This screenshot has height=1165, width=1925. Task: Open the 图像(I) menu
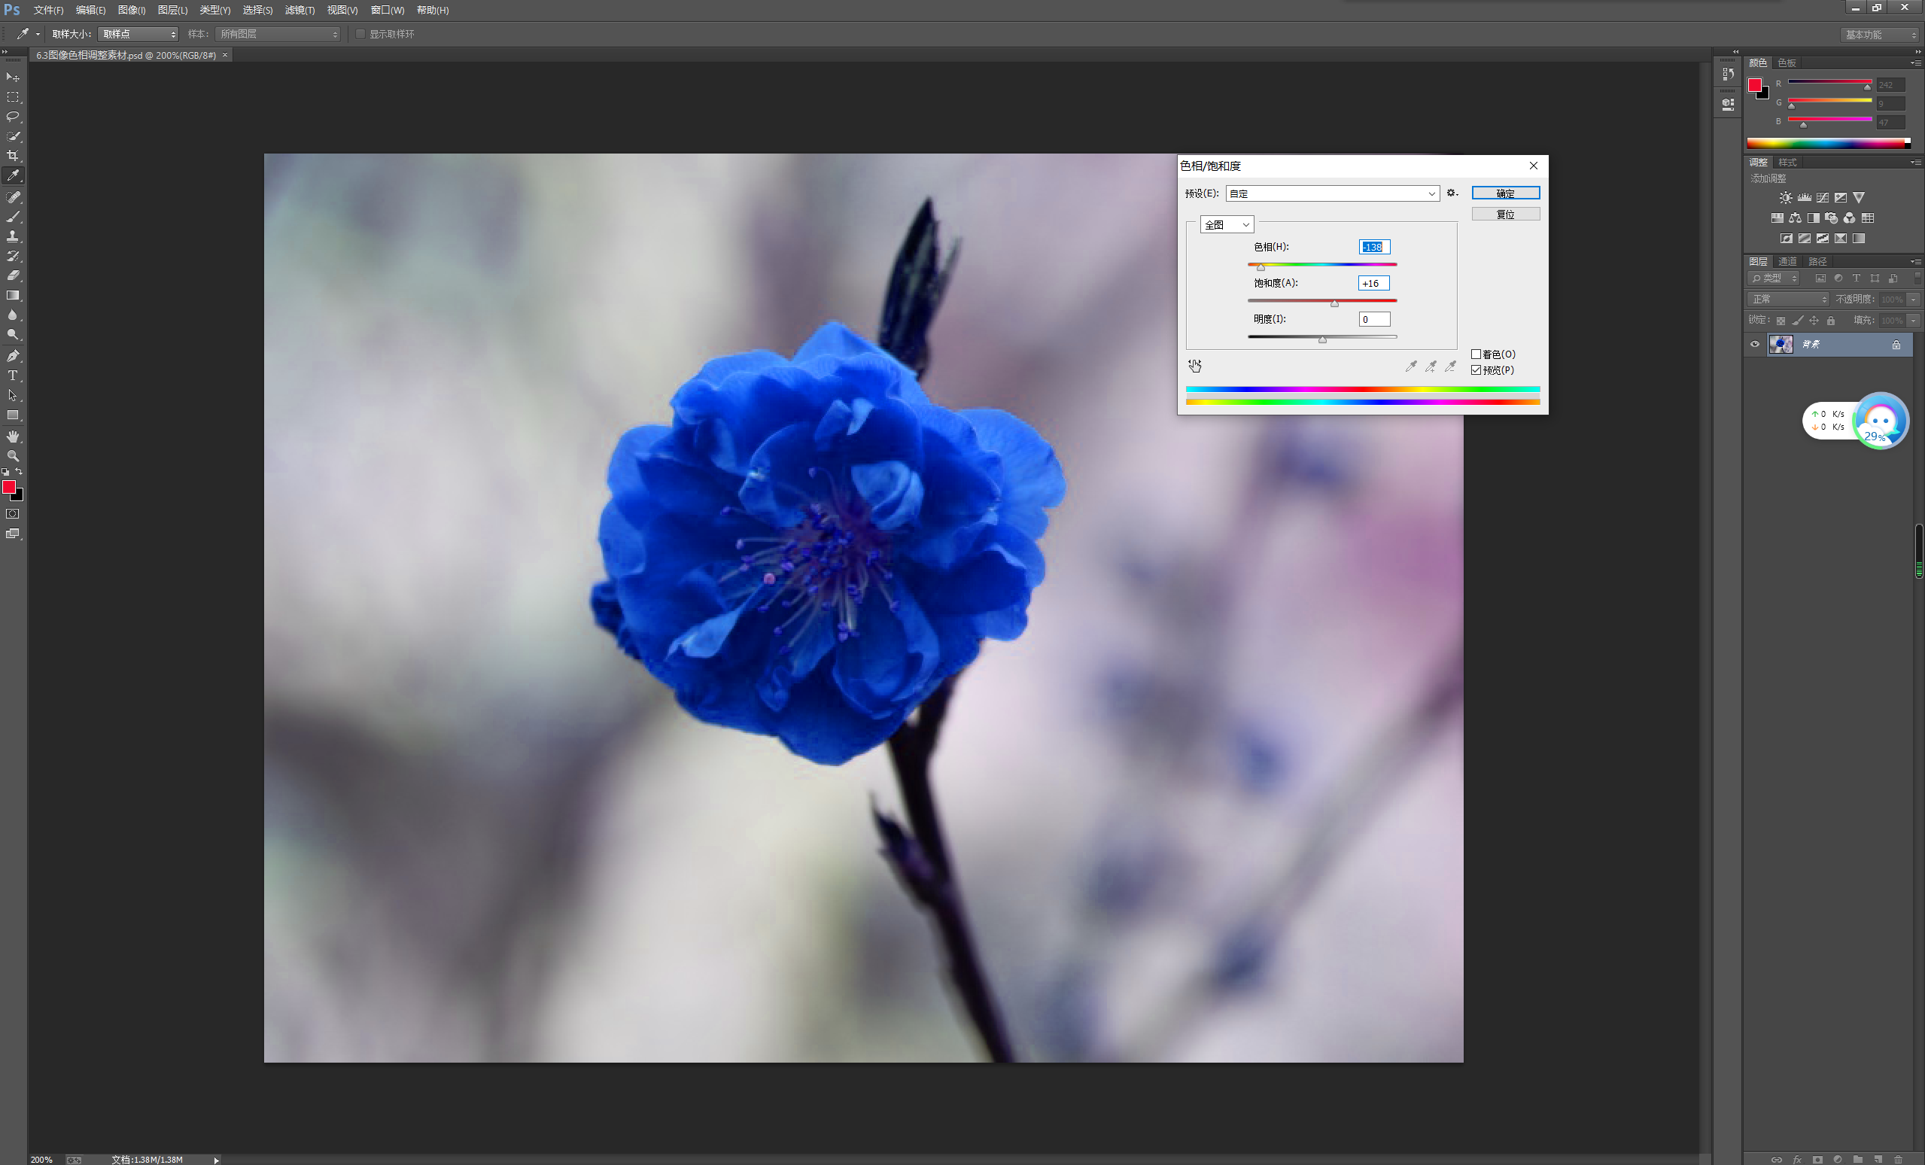point(131,10)
